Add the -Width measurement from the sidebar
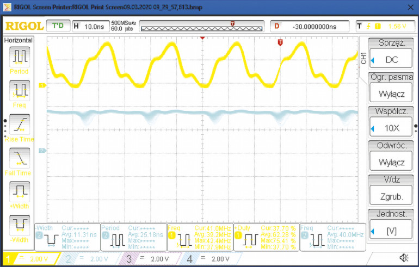 click(20, 225)
